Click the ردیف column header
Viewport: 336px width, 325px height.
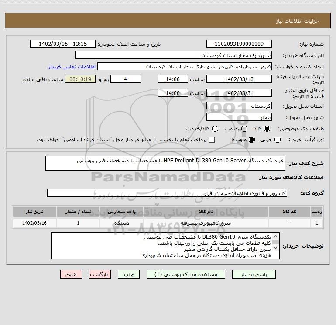click(x=317, y=212)
